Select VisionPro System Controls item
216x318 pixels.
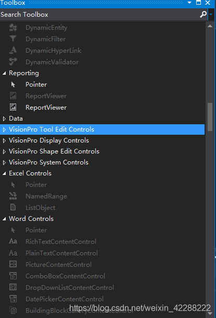click(x=48, y=162)
